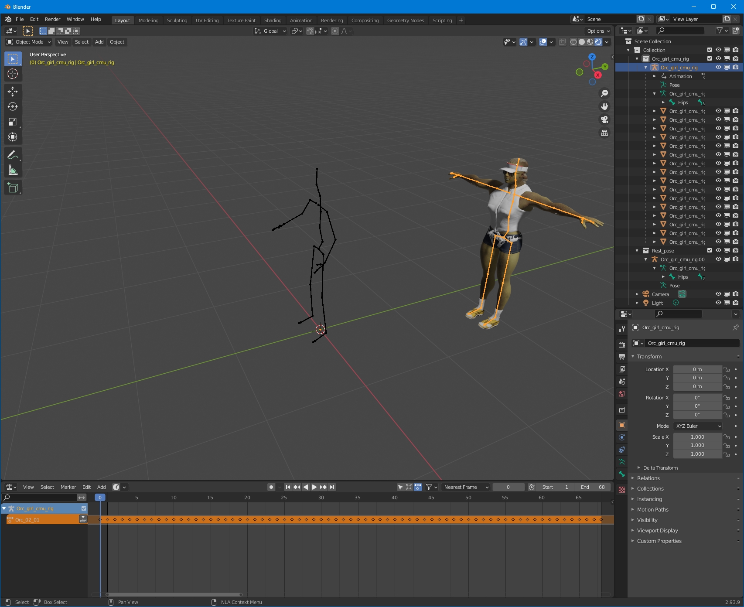Open the Bone properties tab
The height and width of the screenshot is (607, 744).
tap(622, 474)
